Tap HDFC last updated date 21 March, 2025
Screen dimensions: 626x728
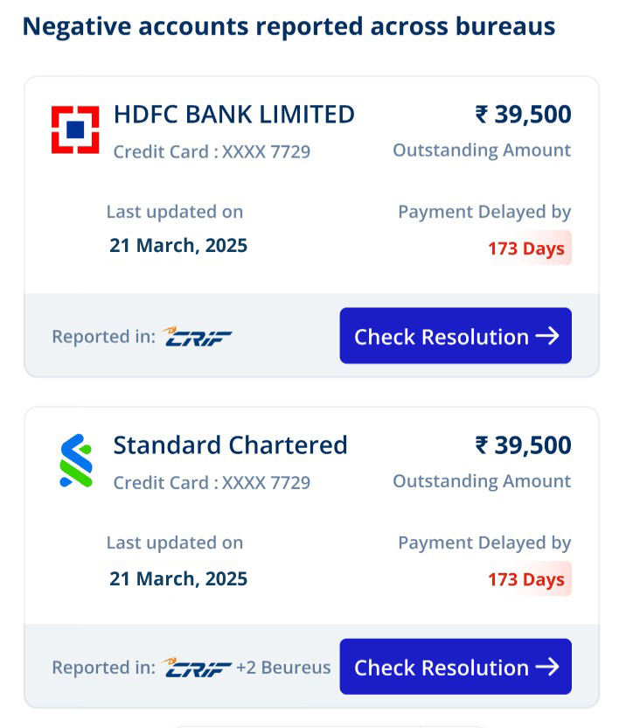pos(178,246)
